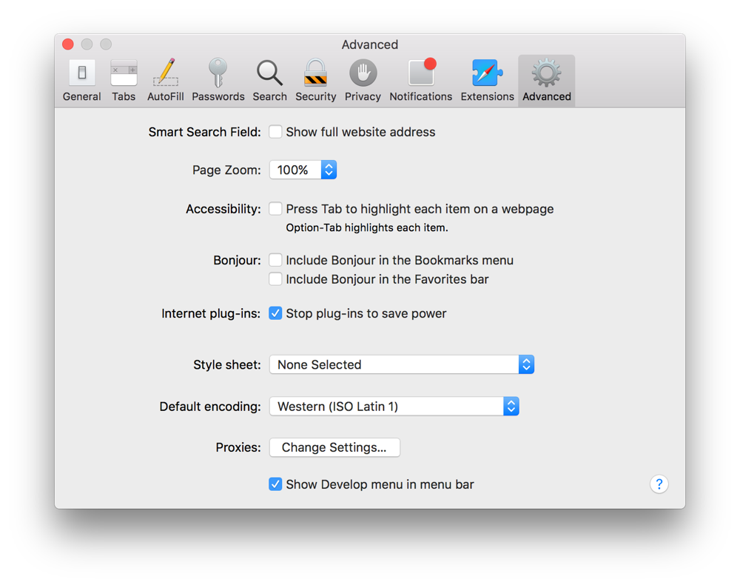The image size is (740, 588).
Task: Open Search preferences magnifying glass
Action: tap(269, 81)
